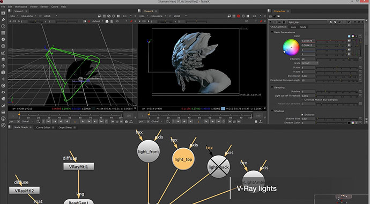
Task: Click the light_top node name field
Action: click(x=307, y=22)
